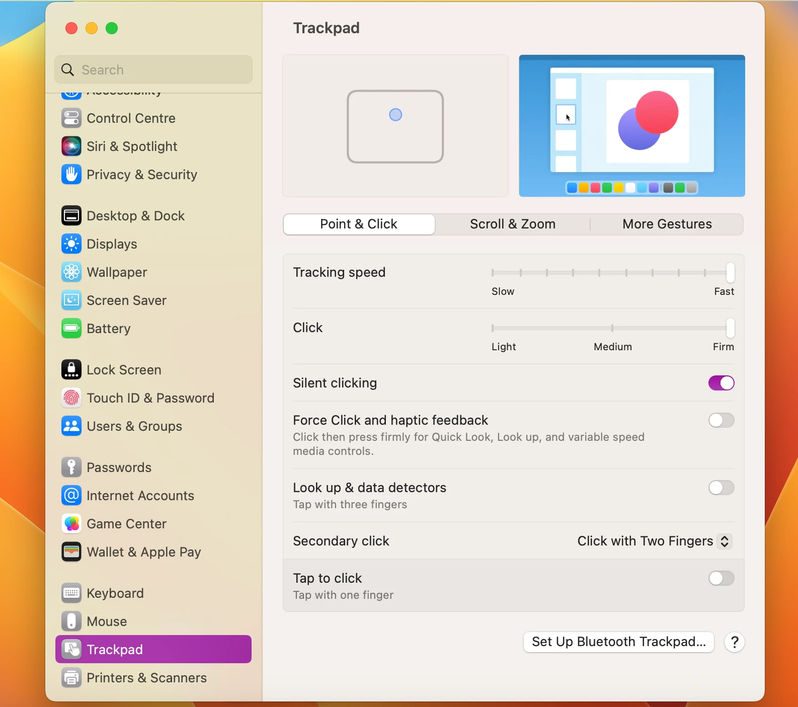Open Touch ID & Password label
This screenshot has height=707, width=798.
point(150,398)
